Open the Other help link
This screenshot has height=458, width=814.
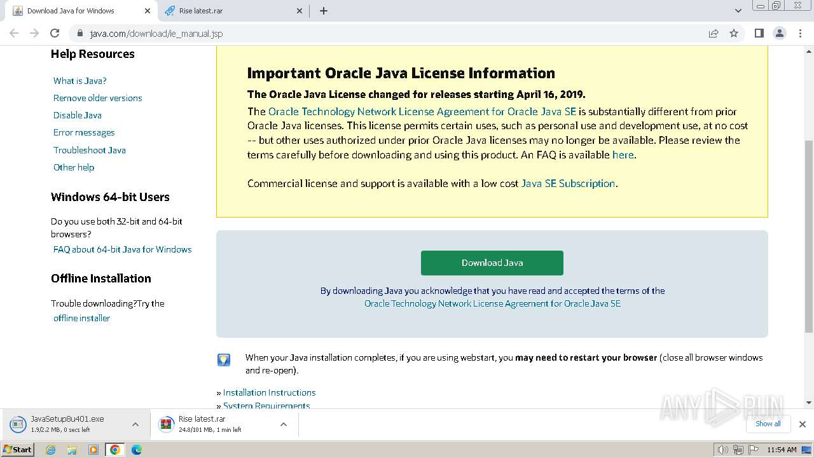[74, 167]
